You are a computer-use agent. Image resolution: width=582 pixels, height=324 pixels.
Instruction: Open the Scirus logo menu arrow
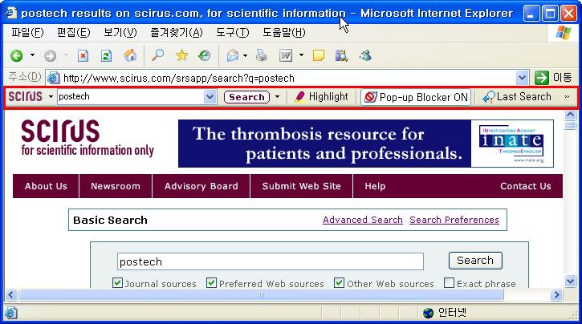pos(51,97)
